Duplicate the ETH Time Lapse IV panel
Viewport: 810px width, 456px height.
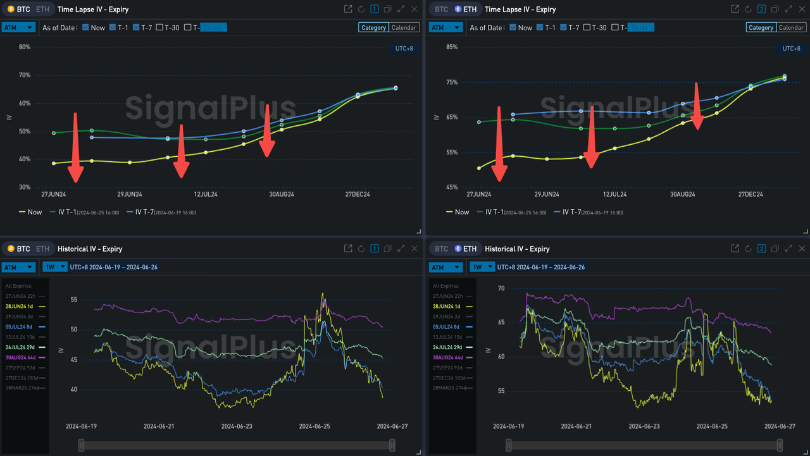click(775, 9)
